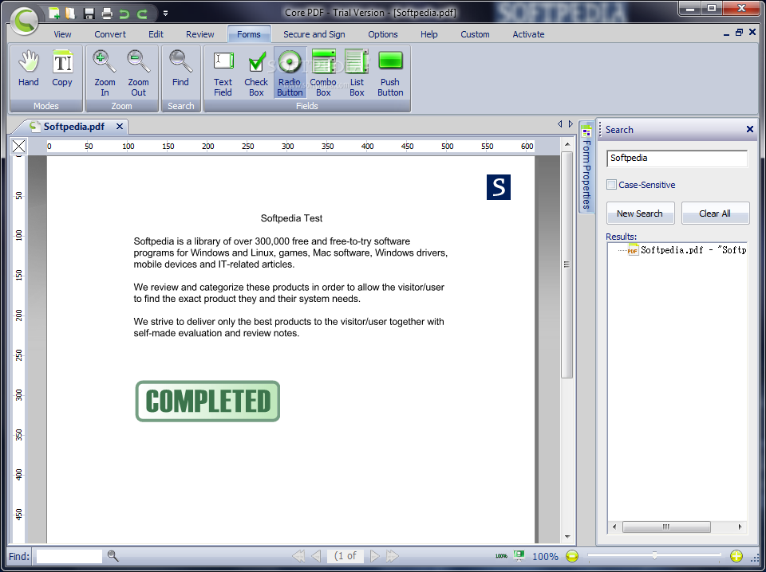Click the Find input field in status bar
766x572 pixels.
(x=69, y=556)
